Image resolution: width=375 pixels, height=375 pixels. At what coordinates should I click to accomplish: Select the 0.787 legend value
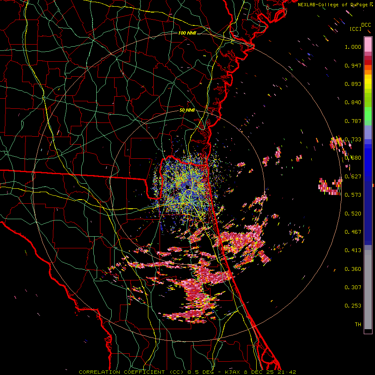(353, 121)
